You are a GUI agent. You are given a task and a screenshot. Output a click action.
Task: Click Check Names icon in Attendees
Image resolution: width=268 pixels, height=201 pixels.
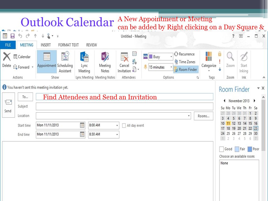(x=135, y=61)
